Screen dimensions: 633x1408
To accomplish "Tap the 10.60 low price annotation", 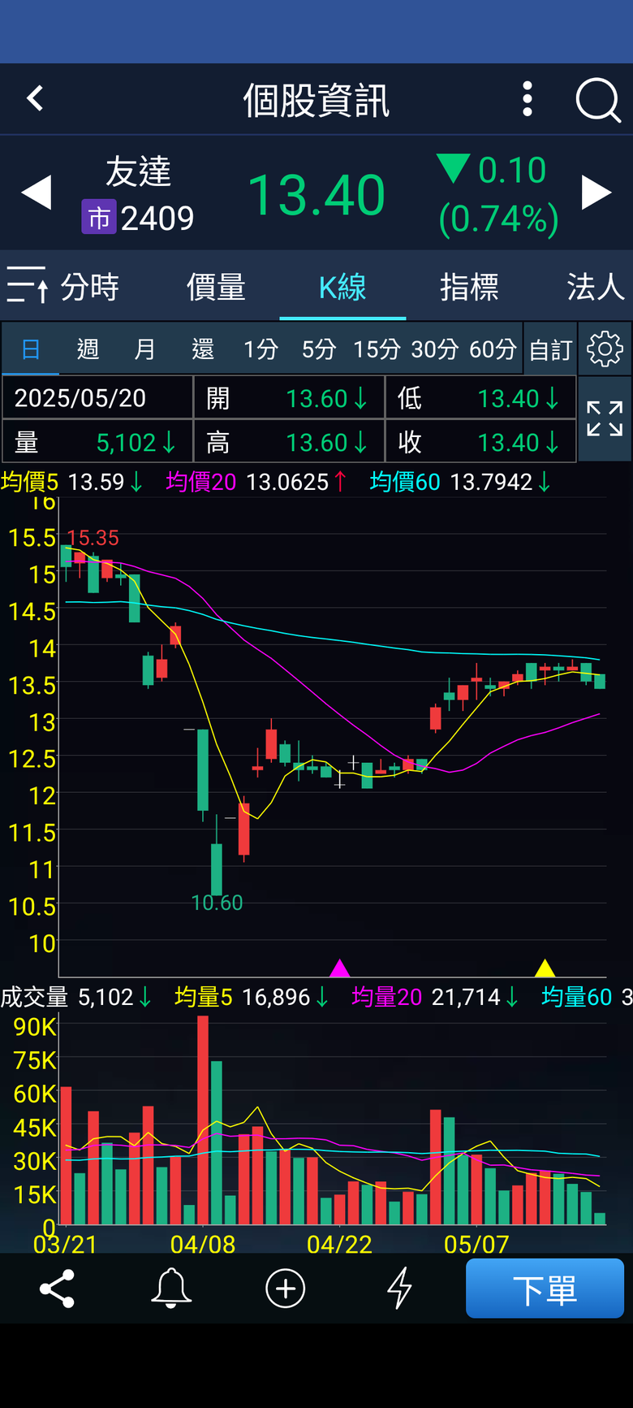I will coord(217,903).
